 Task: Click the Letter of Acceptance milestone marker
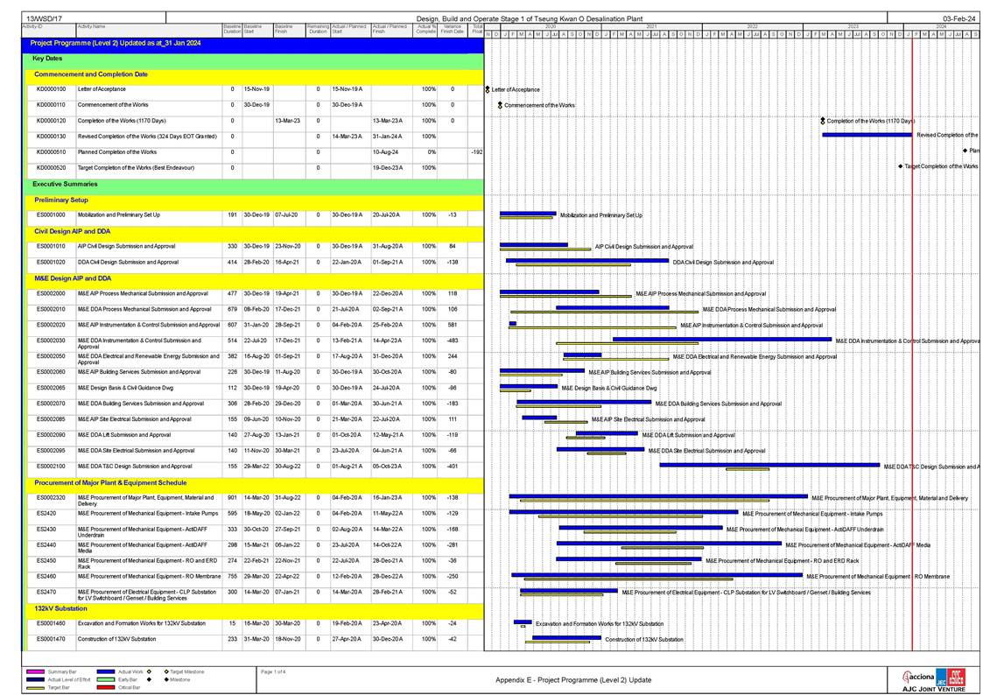click(x=487, y=89)
